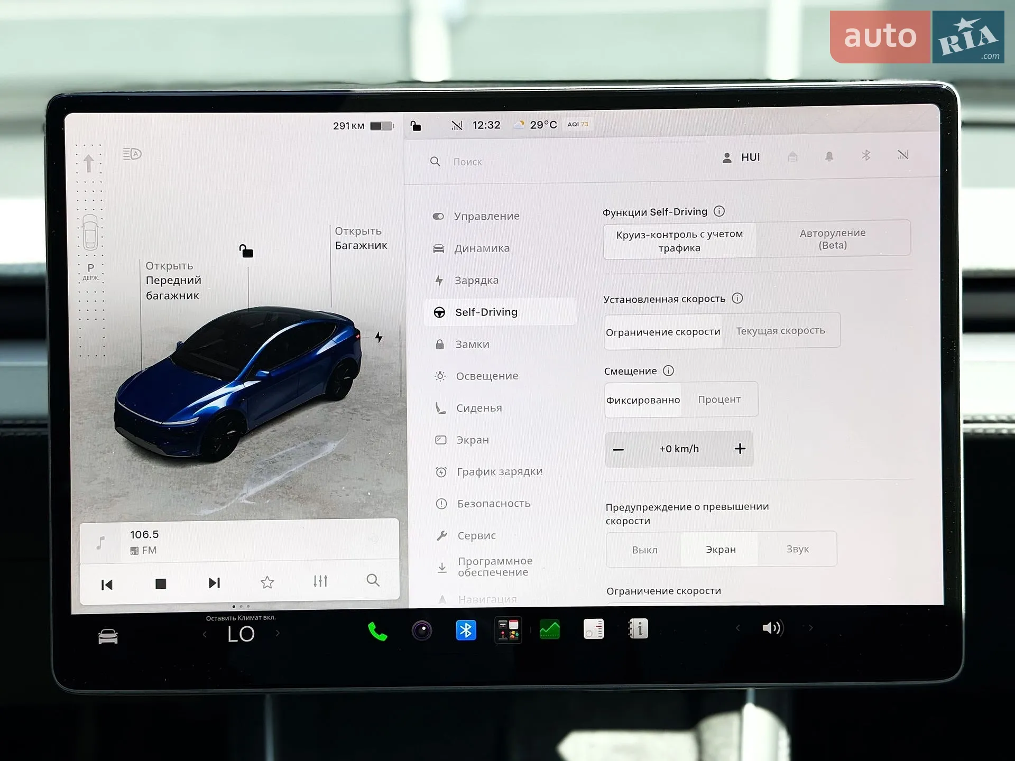Set speed warning to Звук
1015x761 pixels.
(798, 549)
